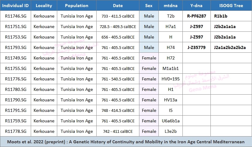The height and width of the screenshot is (147, 252).
Task: Click mtdna value L3e2b
Action: (x=170, y=131)
